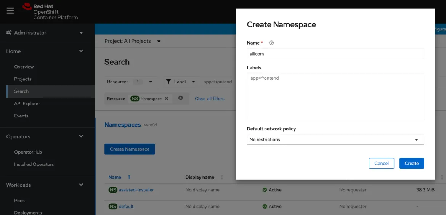Open API Explorer in sidebar

[x=27, y=104]
